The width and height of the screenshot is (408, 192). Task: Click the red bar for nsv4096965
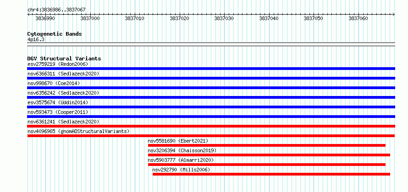211,136
